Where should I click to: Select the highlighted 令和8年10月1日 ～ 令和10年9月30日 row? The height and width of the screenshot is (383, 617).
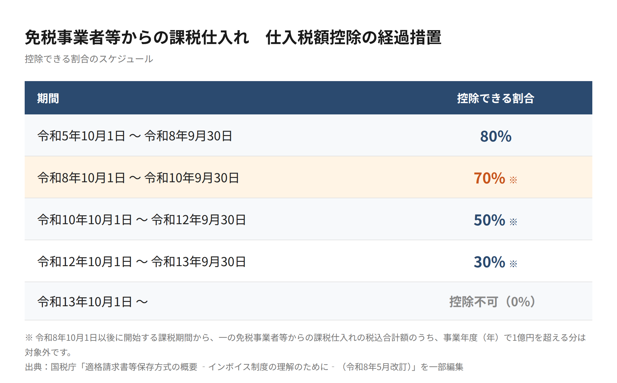tap(308, 177)
